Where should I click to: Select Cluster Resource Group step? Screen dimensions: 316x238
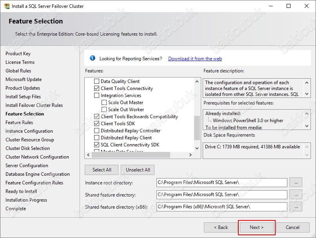point(30,140)
